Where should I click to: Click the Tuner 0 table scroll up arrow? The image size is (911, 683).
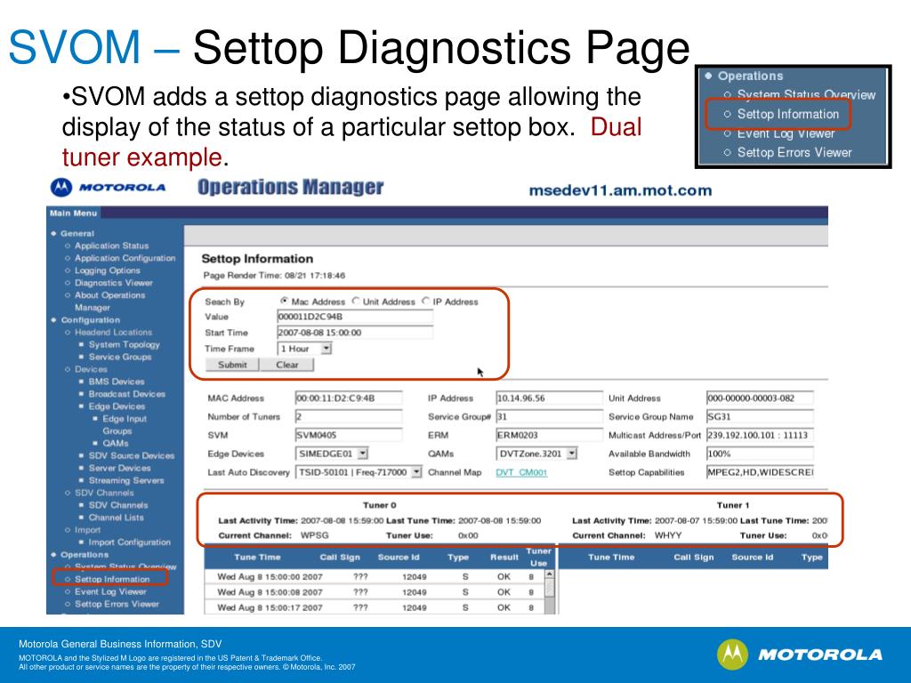click(x=549, y=575)
